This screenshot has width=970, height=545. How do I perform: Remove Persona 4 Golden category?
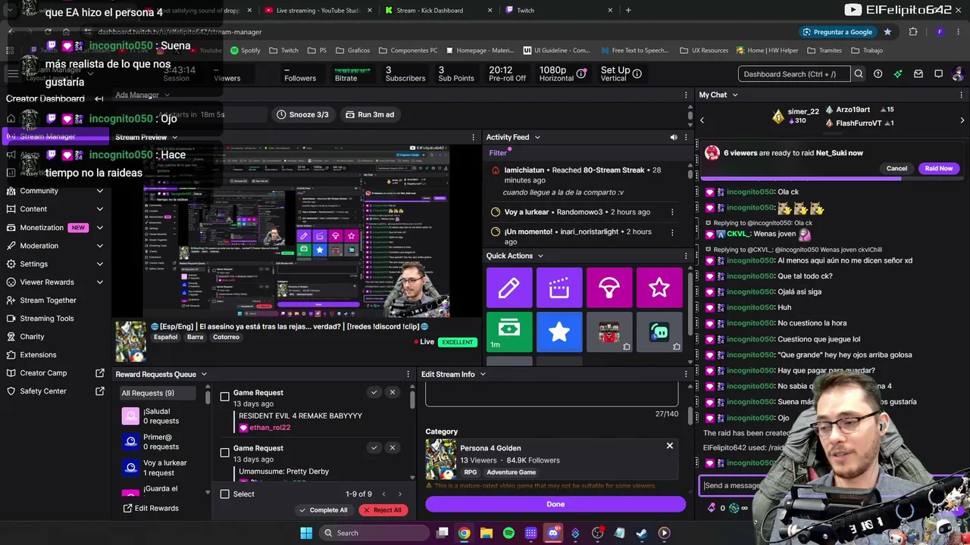(670, 446)
